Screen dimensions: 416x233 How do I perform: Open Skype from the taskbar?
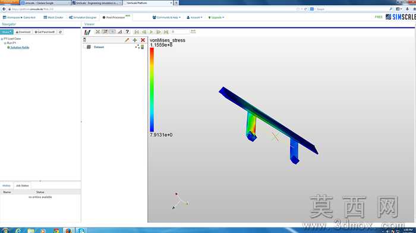tap(81, 231)
